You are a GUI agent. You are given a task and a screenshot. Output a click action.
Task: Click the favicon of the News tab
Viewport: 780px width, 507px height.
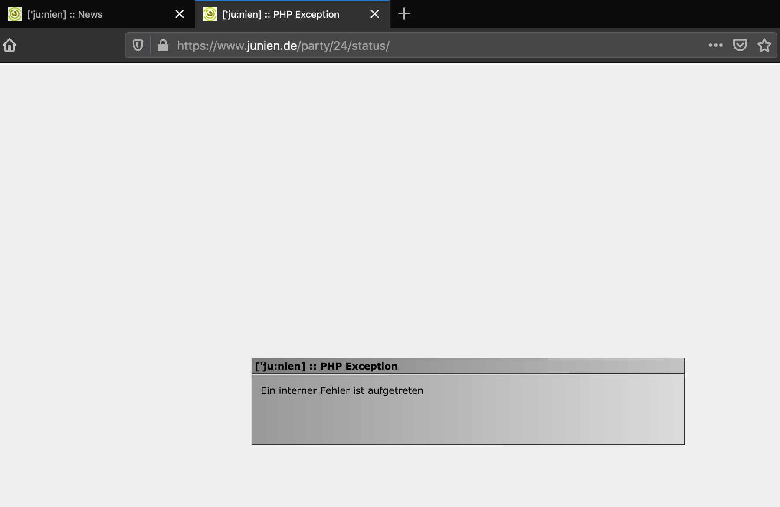click(15, 14)
